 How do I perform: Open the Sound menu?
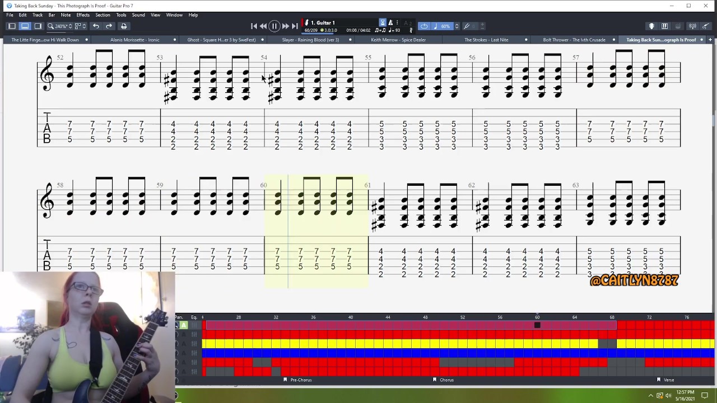pyautogui.click(x=138, y=15)
